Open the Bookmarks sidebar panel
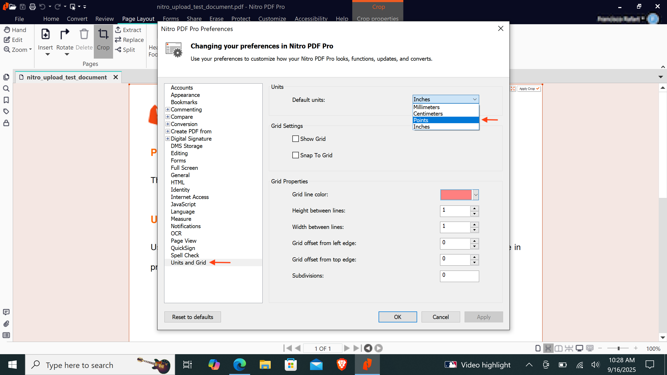The image size is (667, 375). click(x=6, y=100)
